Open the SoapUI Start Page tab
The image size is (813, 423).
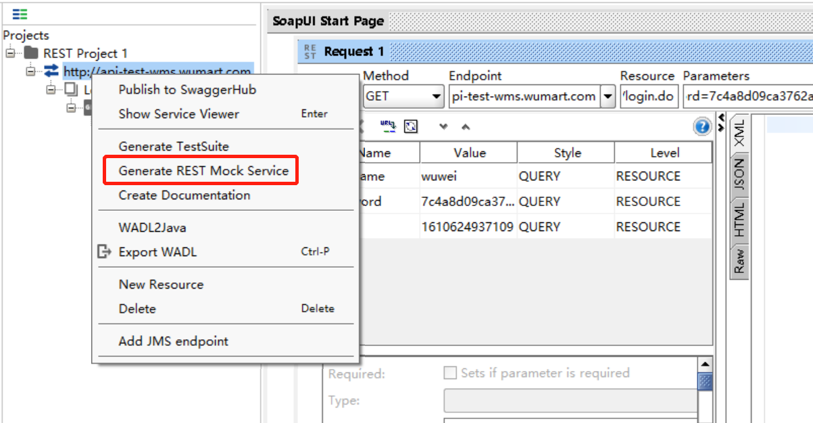tap(328, 21)
